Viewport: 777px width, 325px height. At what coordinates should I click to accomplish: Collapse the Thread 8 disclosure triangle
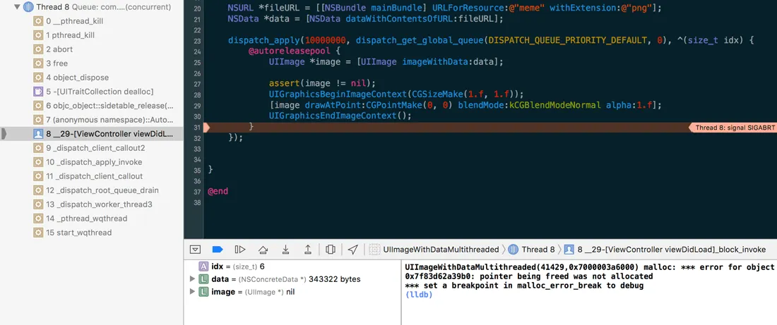pyautogui.click(x=17, y=7)
